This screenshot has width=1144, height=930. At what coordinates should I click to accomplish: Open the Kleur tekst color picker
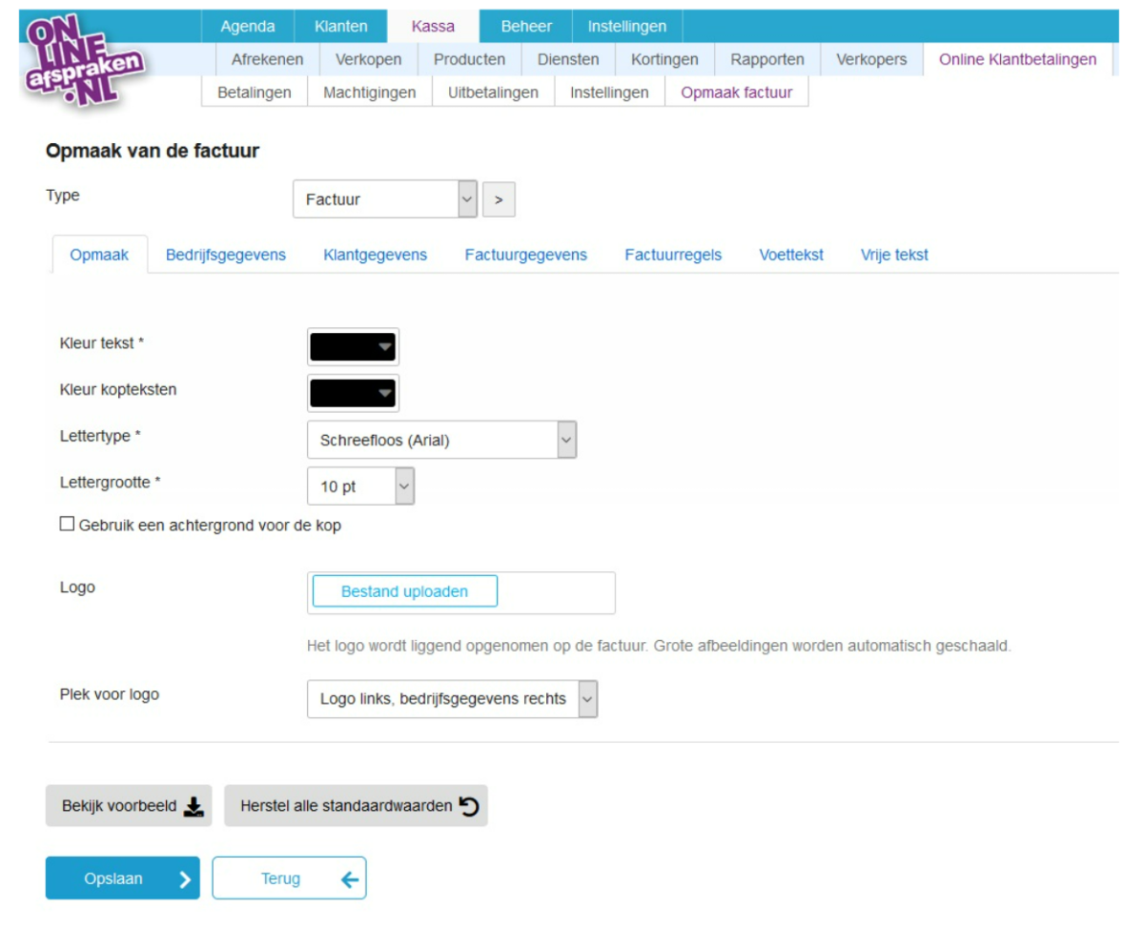[x=353, y=347]
